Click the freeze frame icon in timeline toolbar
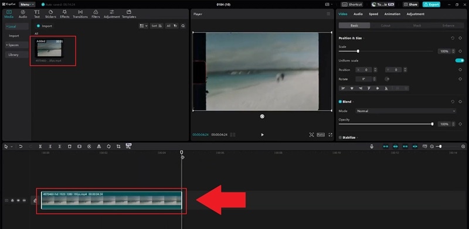This screenshot has width=469, height=229. pyautogui.click(x=79, y=146)
